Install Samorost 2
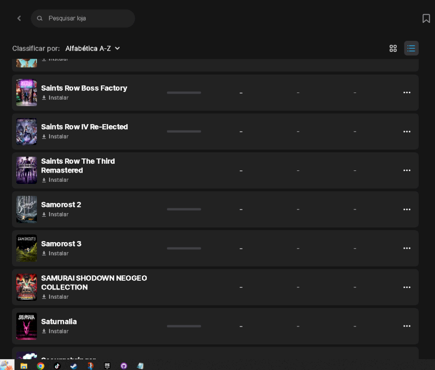The image size is (435, 370). click(x=55, y=214)
